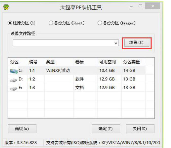171x148 pixels.
Task: Click the 14 GB capacity cell
Action: coord(129,70)
